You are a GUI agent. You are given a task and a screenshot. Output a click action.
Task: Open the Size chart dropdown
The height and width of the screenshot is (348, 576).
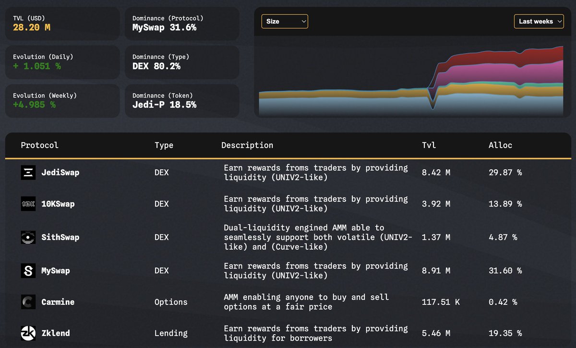[285, 22]
